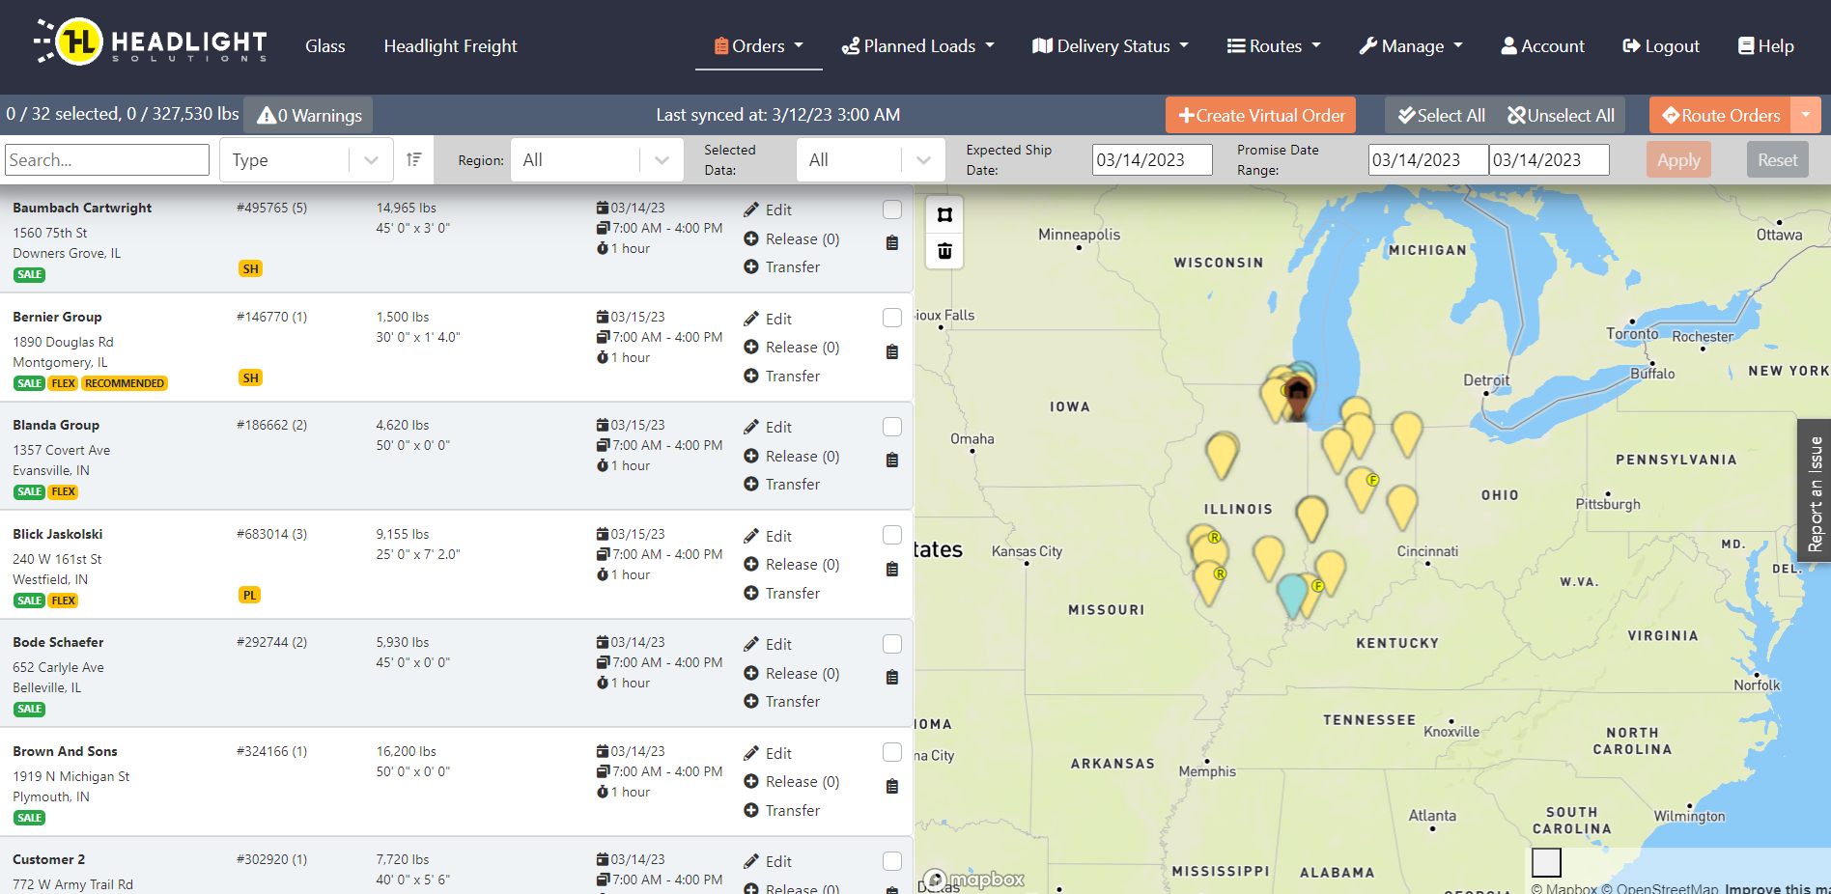The image size is (1831, 894).
Task: Click Transfer plus icon for Brown And Sons
Action: [751, 810]
